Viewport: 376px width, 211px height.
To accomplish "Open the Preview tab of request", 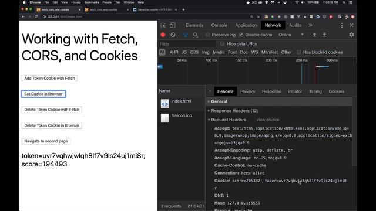I will click(248, 91).
